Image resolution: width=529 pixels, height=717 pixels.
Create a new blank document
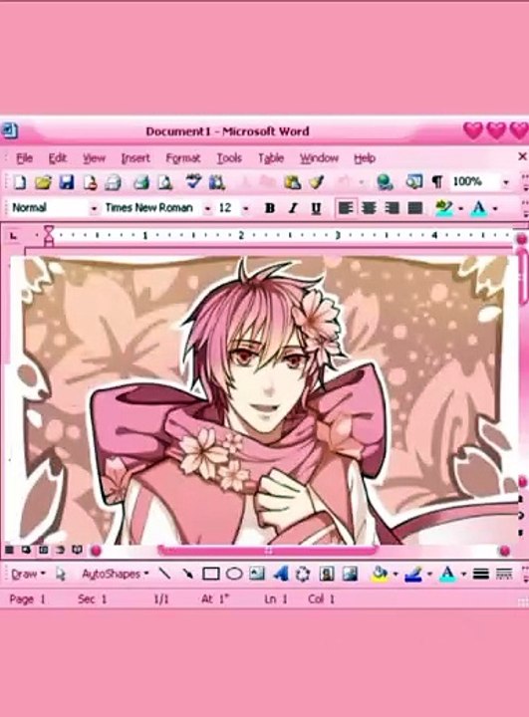point(20,182)
